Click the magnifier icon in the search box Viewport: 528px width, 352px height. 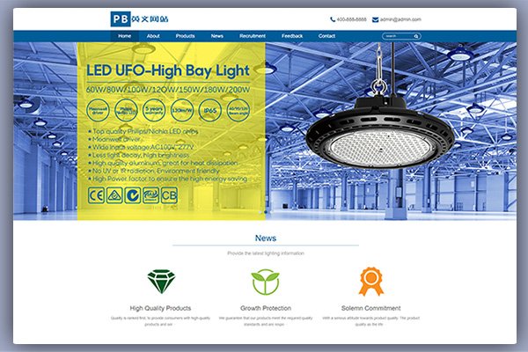(x=416, y=36)
